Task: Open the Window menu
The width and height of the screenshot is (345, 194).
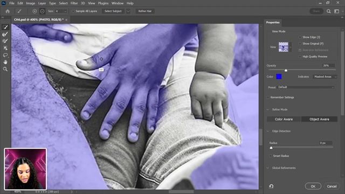Action: (118, 3)
